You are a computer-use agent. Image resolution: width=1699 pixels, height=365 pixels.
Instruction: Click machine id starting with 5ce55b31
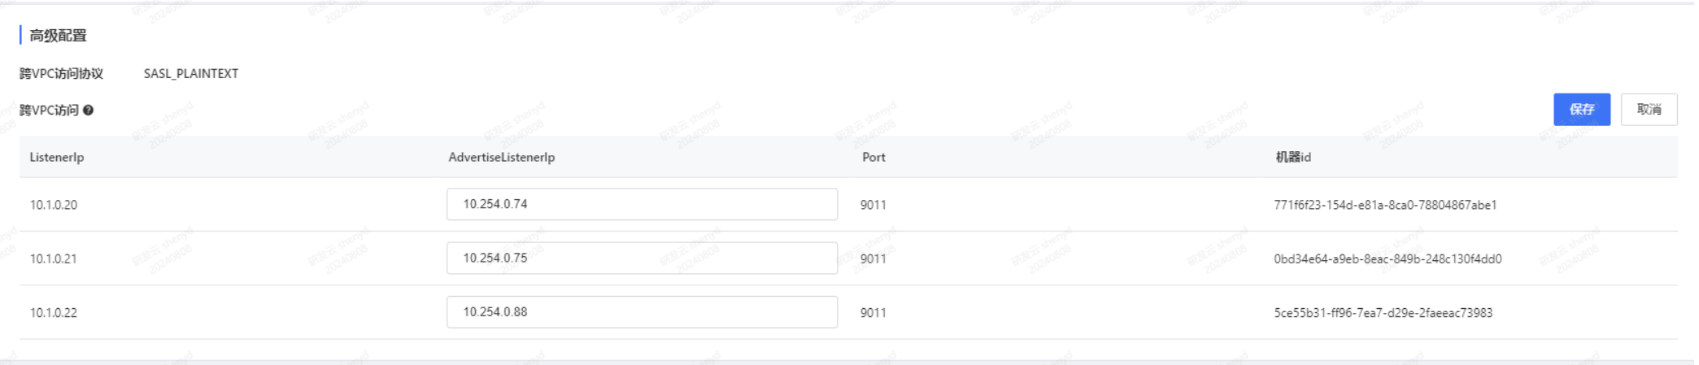1383,312
